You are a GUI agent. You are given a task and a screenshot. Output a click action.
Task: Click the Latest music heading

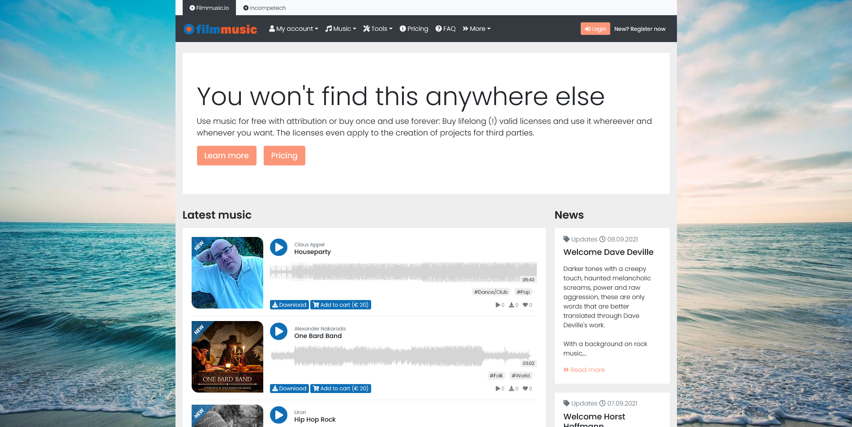tap(217, 215)
